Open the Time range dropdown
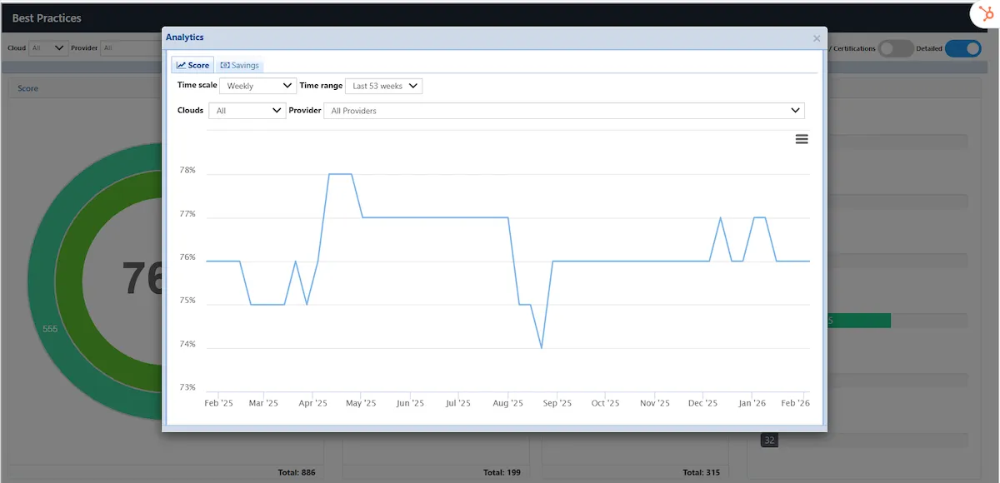This screenshot has width=1000, height=483. point(383,86)
